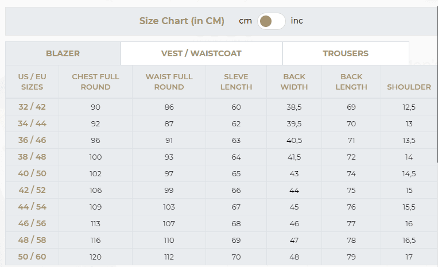
Task: Click the Chest Full Round column header
Action: tap(95, 82)
